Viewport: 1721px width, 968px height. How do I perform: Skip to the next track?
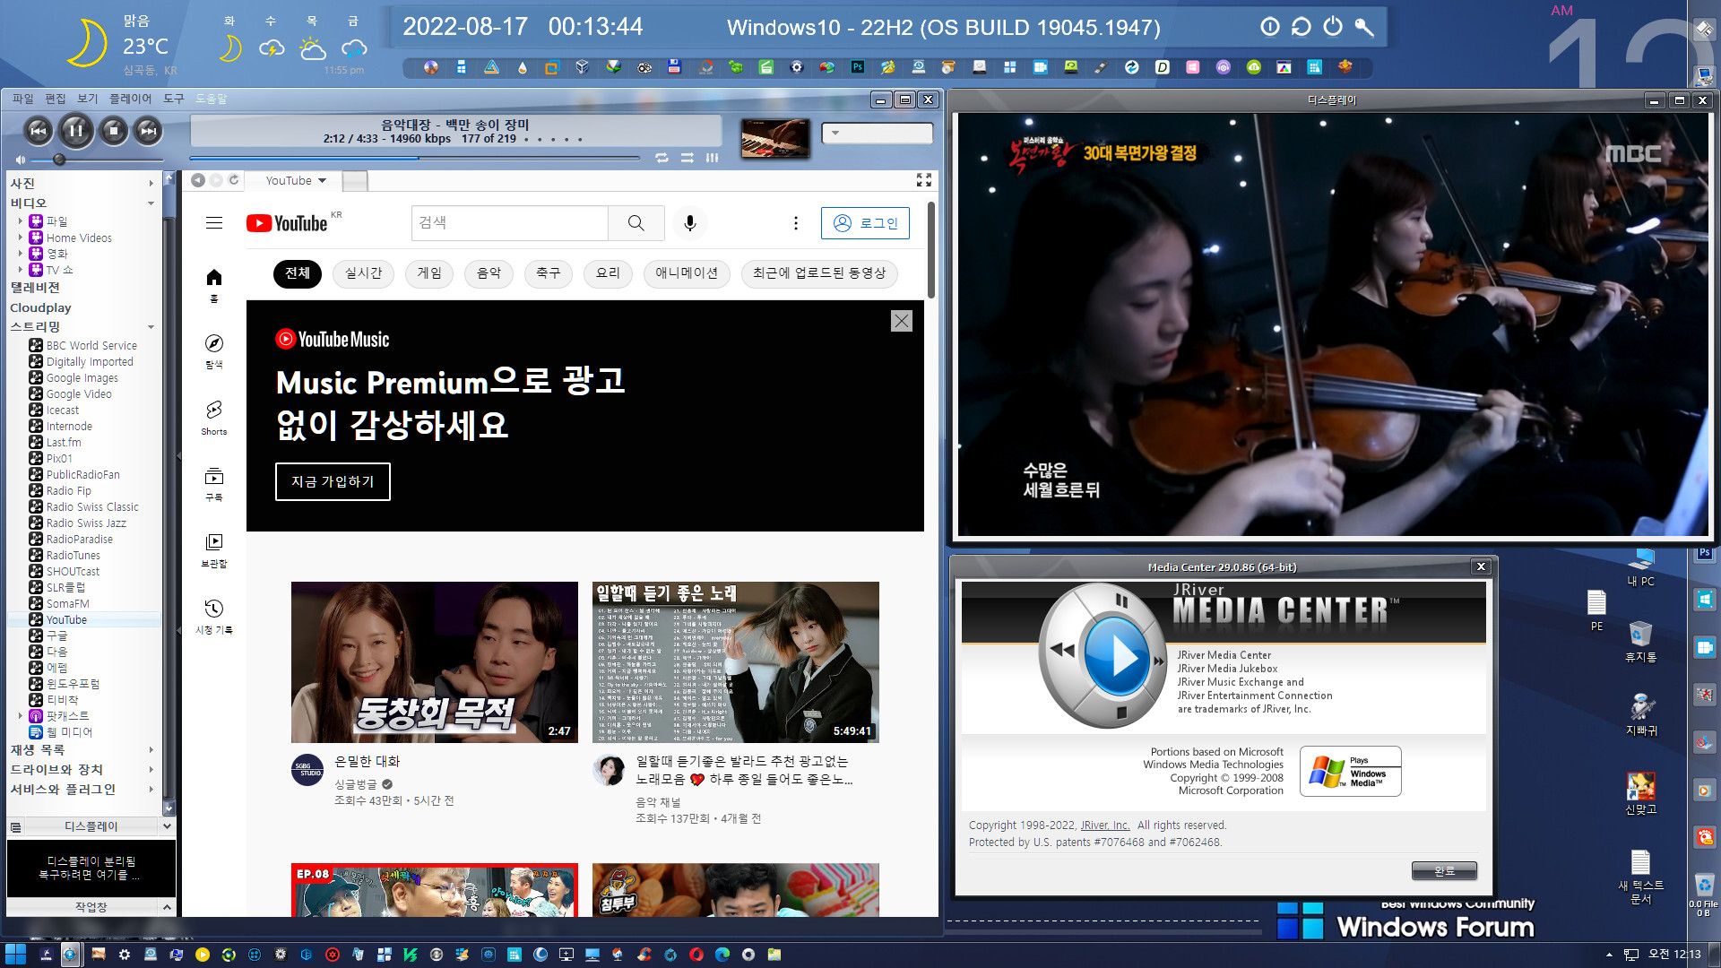point(149,131)
